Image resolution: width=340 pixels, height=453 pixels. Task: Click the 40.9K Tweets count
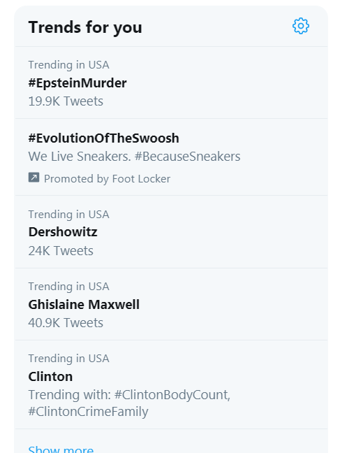coord(66,323)
